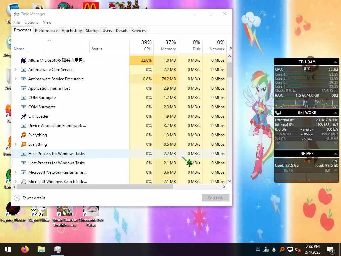Click the Microsoft Windows Search Indexer icon
The width and height of the screenshot is (341, 256).
coord(24,181)
